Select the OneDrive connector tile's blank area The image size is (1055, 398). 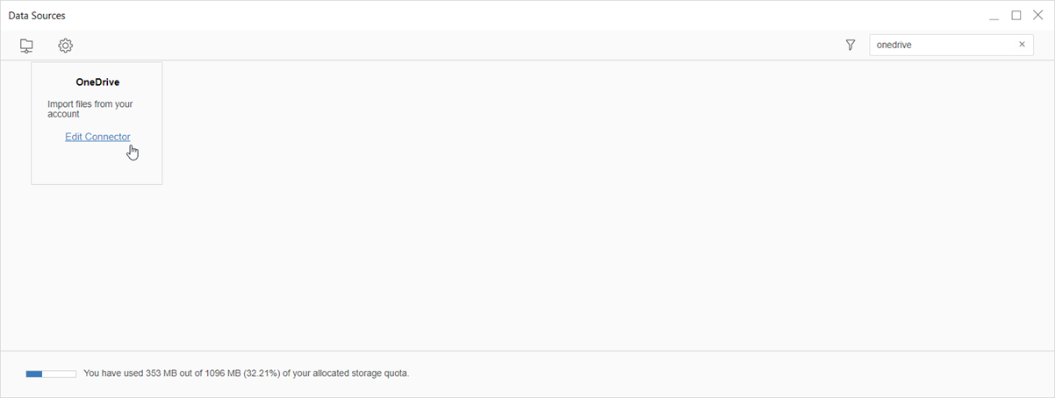pyautogui.click(x=97, y=165)
